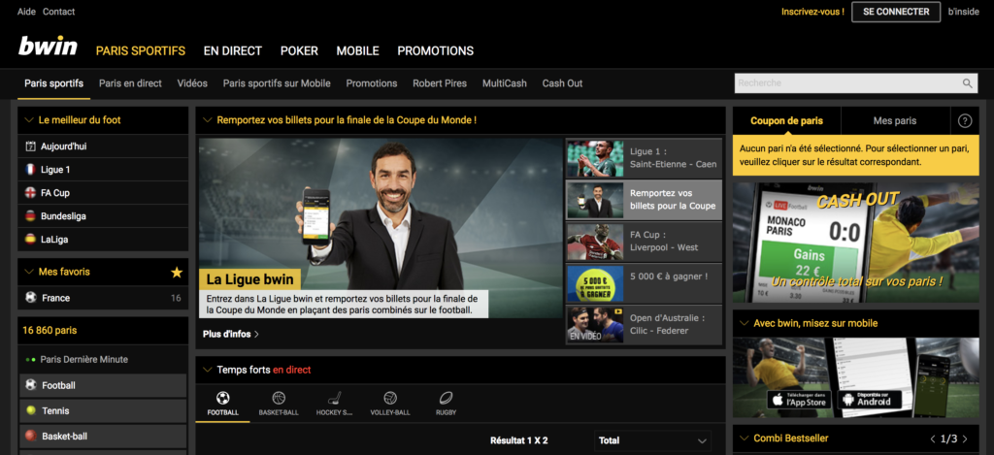994x455 pixels.
Task: Open the b'inside link
Action: click(964, 12)
